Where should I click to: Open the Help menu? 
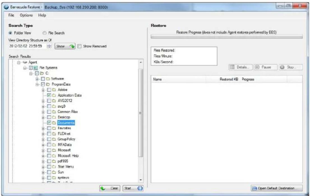click(x=42, y=15)
